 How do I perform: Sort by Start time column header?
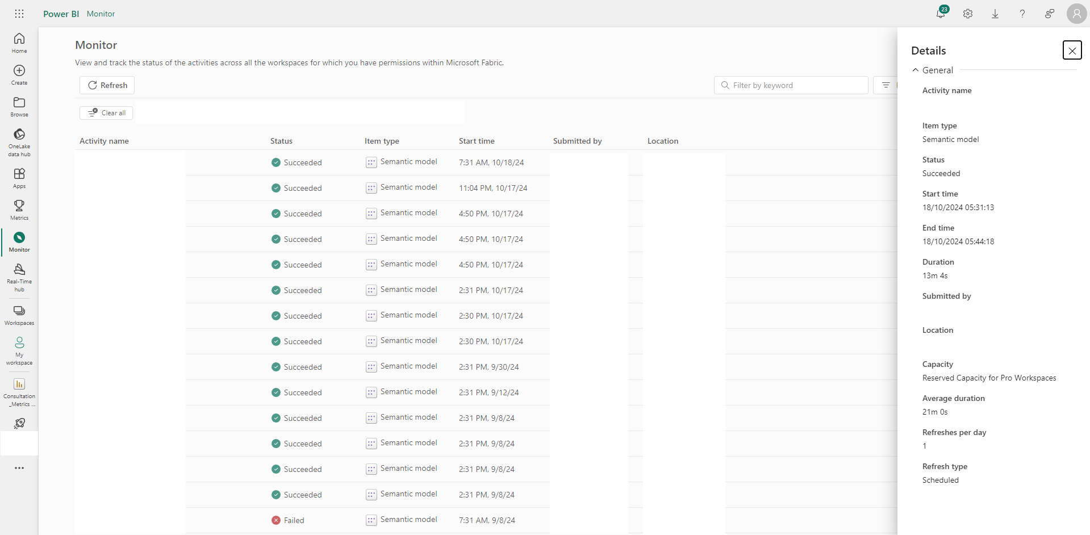(x=477, y=141)
